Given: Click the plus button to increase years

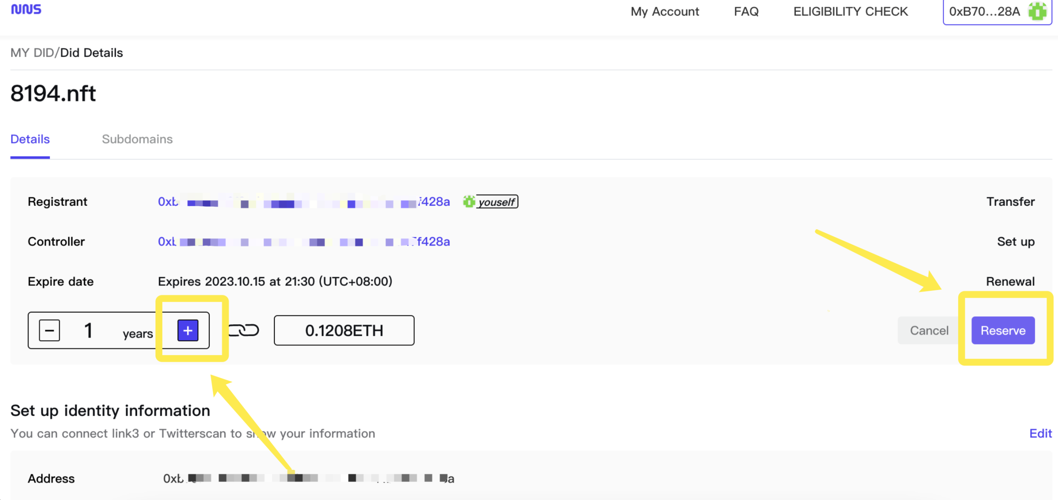Looking at the screenshot, I should click(x=188, y=330).
